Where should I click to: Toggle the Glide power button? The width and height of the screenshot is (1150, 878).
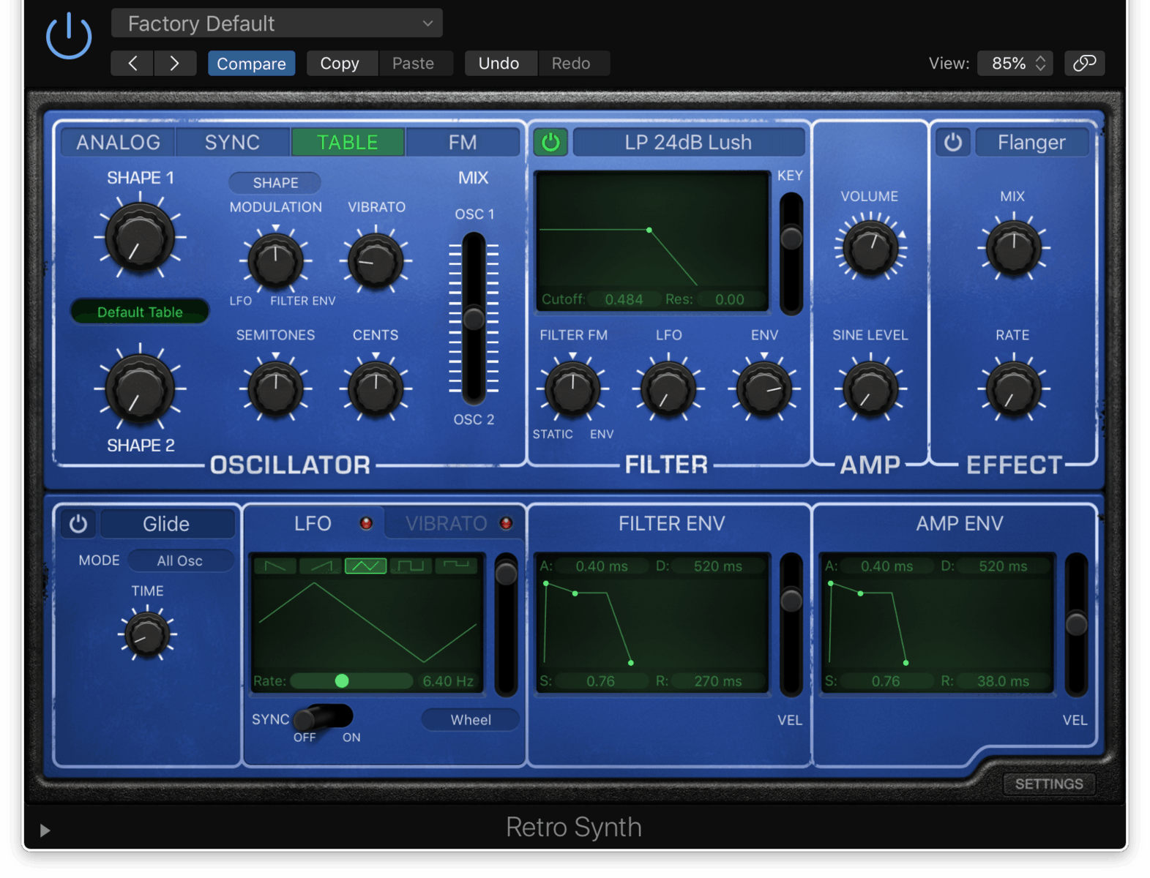click(78, 524)
